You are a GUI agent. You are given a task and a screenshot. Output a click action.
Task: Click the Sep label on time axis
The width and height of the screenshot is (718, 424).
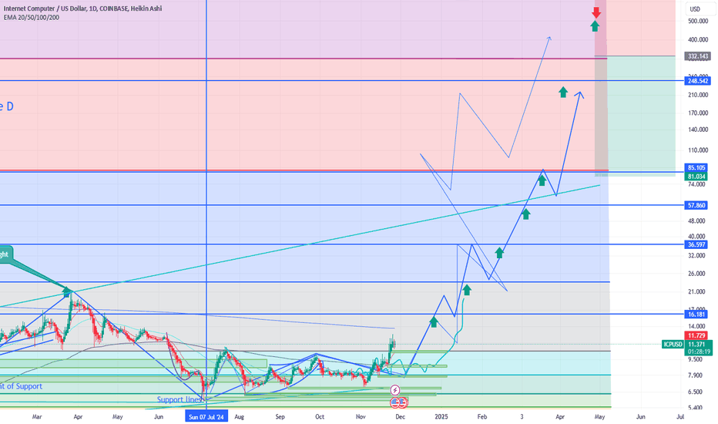tap(280, 416)
